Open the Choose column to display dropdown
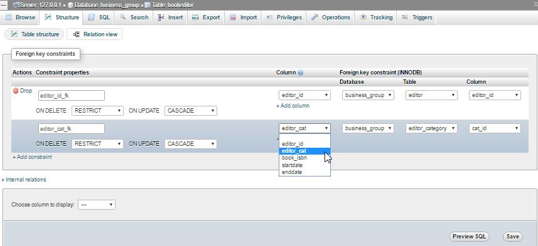Screen dimensions: 538x246 97,205
